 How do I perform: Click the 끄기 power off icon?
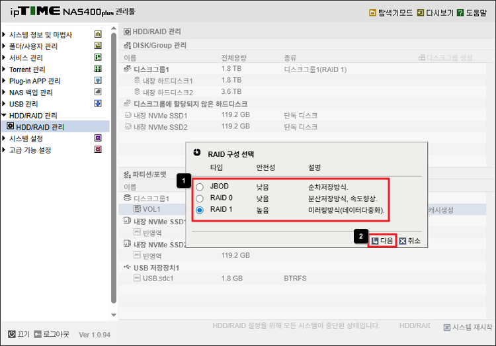(x=11, y=334)
